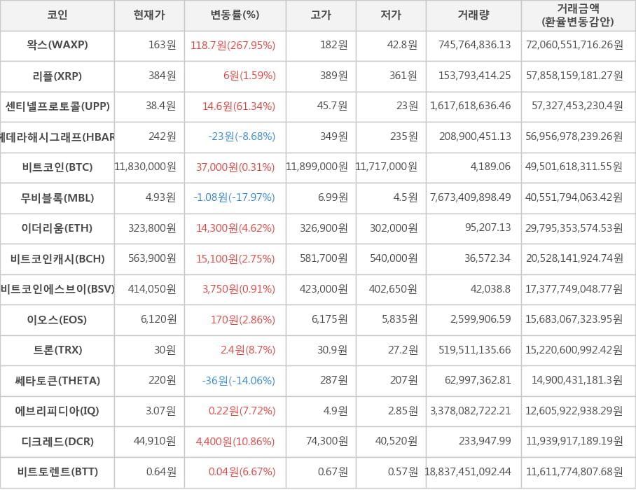Select the 쎄타토큰(THETA) coin name
Screen dimensions: 636x490
[57, 381]
